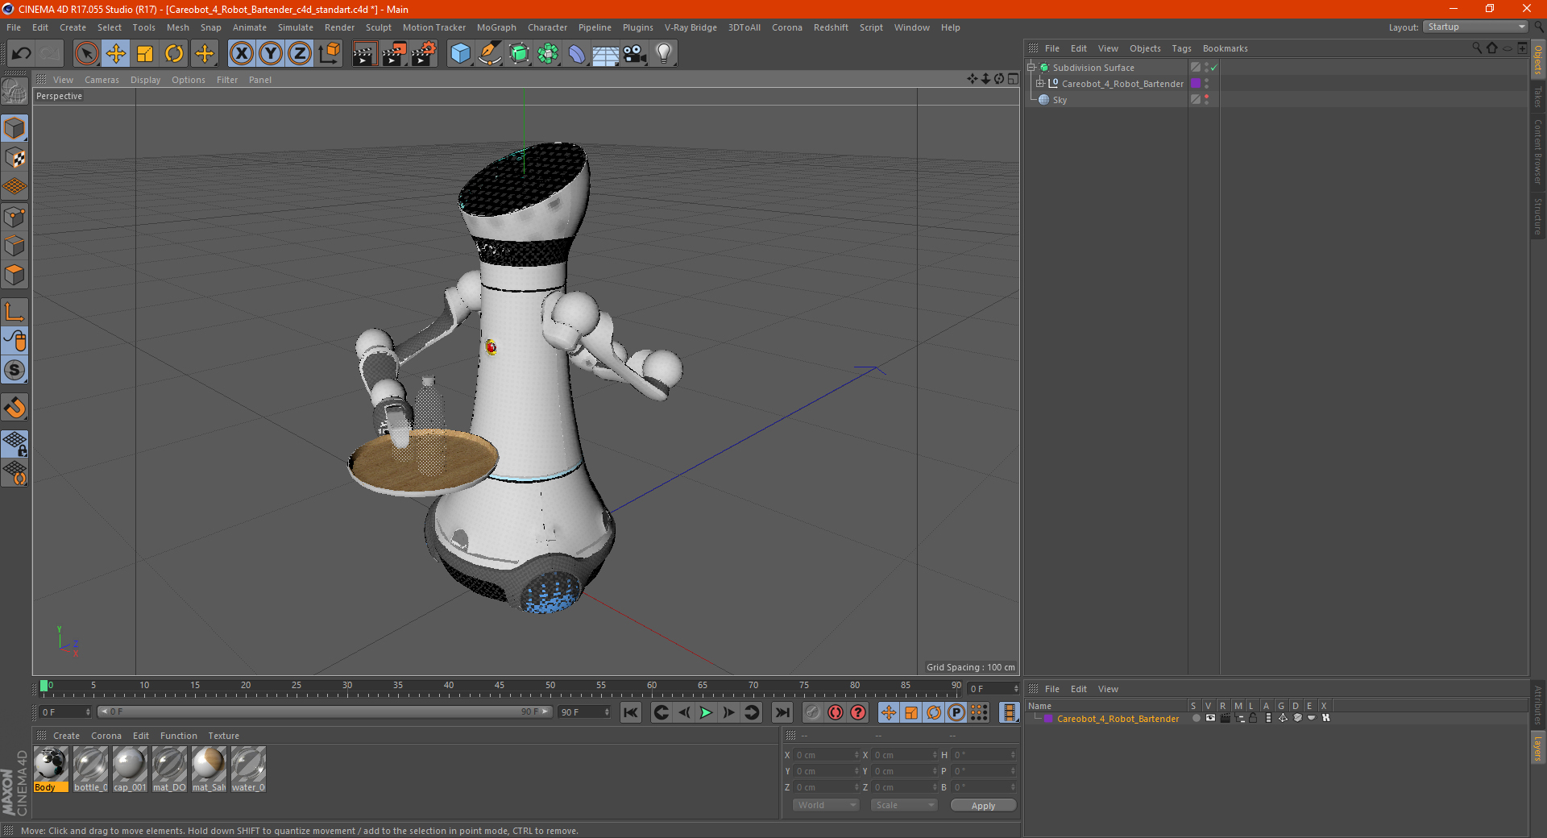Select the Live Selection tool

click(86, 54)
